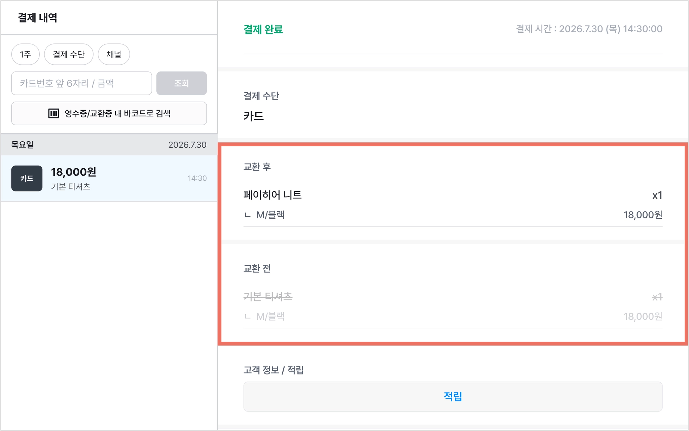Click the 결제 완료 status label
This screenshot has height=431, width=689.
pyautogui.click(x=263, y=29)
